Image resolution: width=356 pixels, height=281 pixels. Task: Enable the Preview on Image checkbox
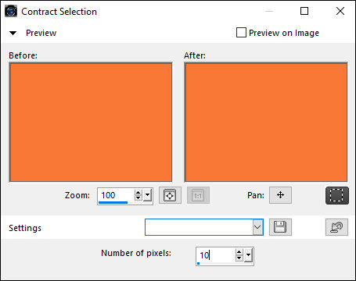pos(241,33)
